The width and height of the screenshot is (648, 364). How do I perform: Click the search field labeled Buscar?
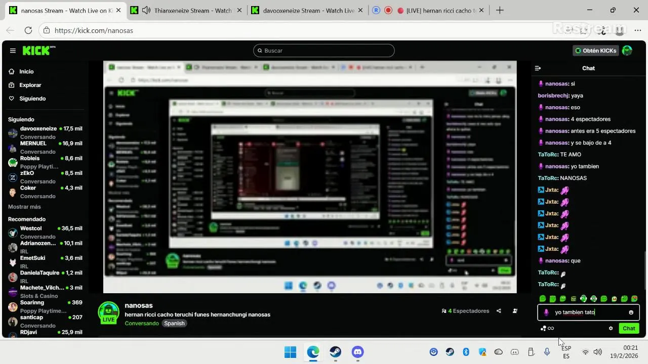click(x=324, y=51)
